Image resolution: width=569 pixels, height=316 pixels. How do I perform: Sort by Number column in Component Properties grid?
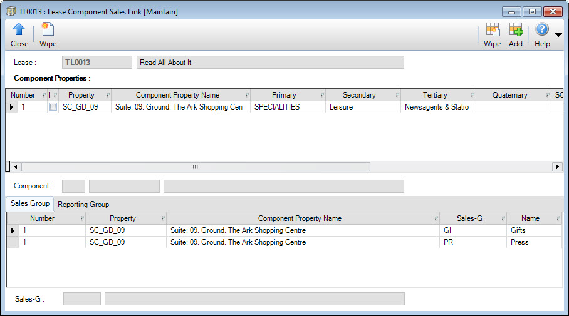pos(23,95)
